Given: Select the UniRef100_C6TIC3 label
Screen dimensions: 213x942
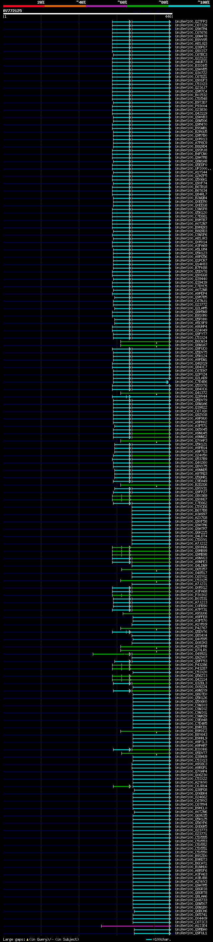Looking at the screenshot, I should click(191, 922).
